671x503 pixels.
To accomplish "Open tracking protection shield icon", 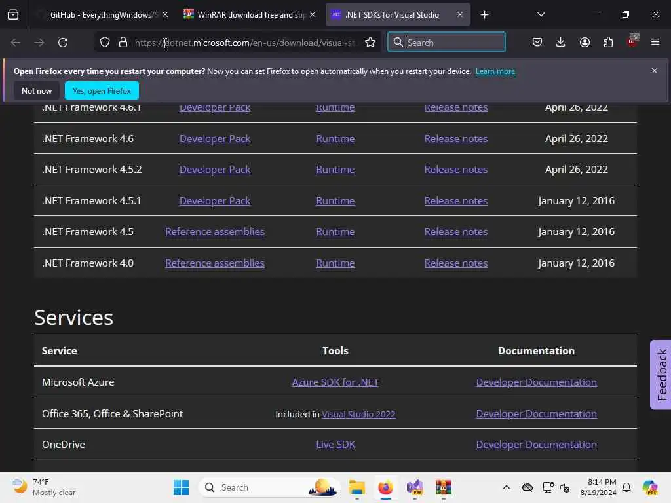I will click(x=105, y=43).
